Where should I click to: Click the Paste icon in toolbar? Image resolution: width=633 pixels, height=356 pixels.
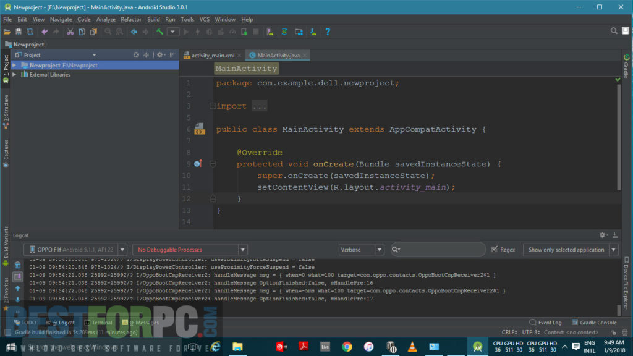pyautogui.click(x=94, y=32)
